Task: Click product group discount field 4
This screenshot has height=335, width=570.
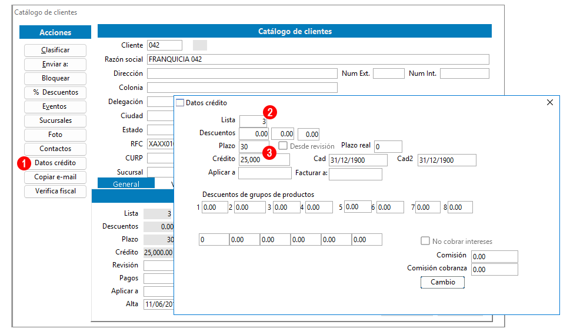Action: [x=319, y=207]
